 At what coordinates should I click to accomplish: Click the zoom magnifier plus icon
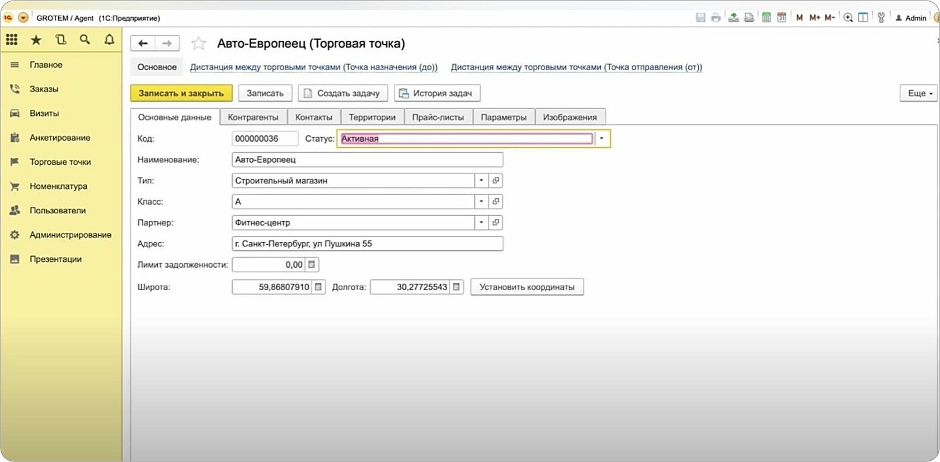pyautogui.click(x=848, y=18)
